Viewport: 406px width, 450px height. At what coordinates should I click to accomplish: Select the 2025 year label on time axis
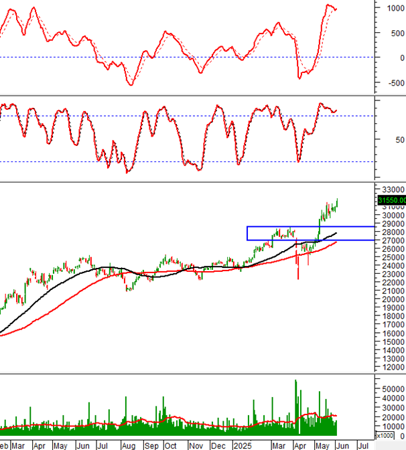243,446
